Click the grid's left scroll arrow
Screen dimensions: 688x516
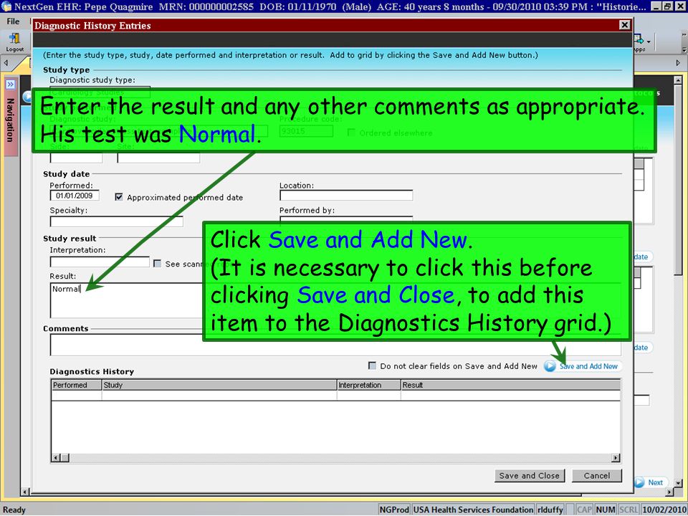(x=56, y=458)
